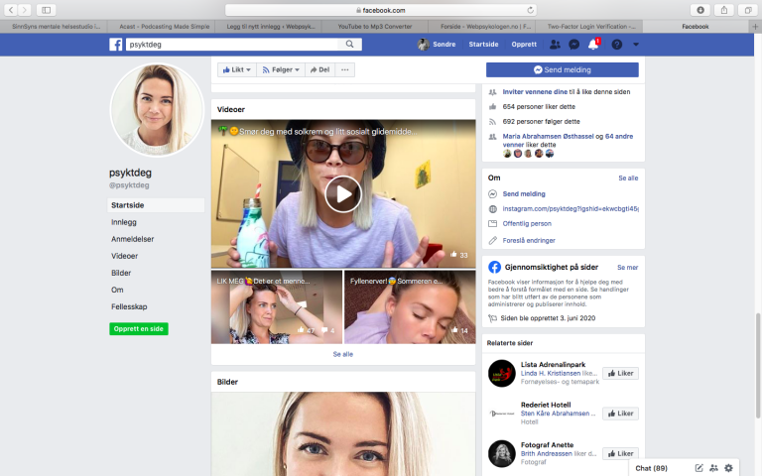This screenshot has height=476, width=762.
Task: Like Rederiet Hotell page
Action: coord(620,414)
